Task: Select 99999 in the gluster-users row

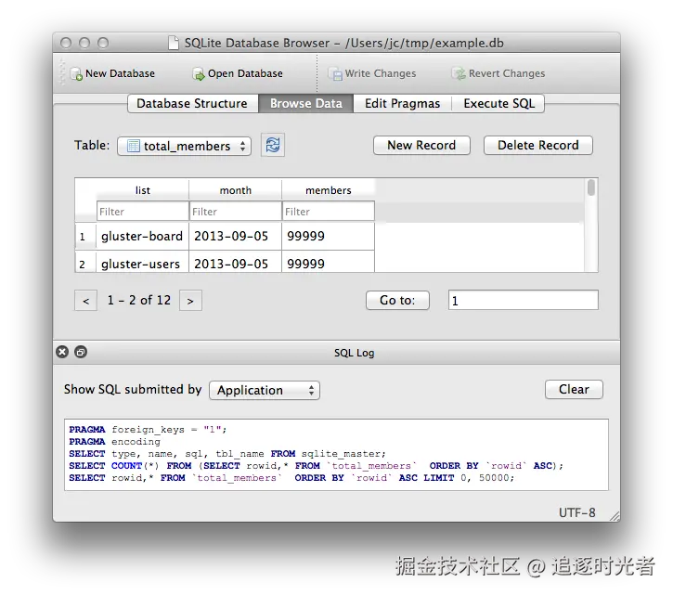Action: click(328, 262)
